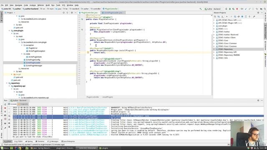Viewport: 267px width, 150px height.
Task: Switch to the Endpoints tab in Run
Action: [23, 104]
